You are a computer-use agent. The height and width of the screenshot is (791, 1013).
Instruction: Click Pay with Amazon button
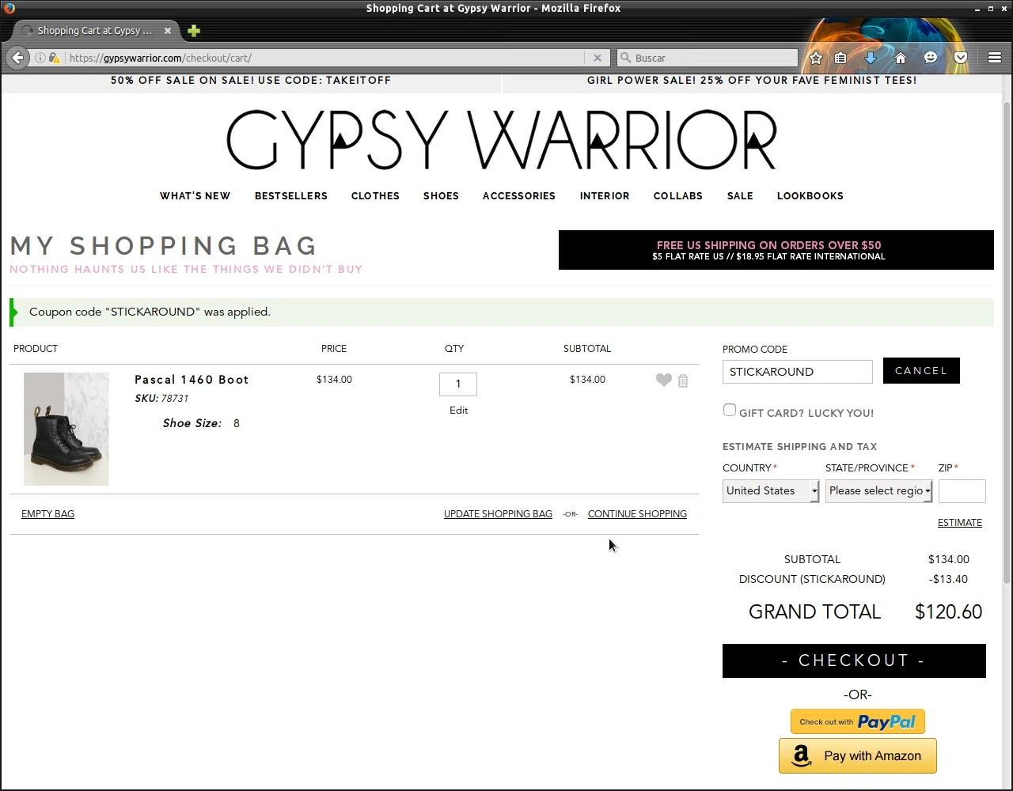(858, 756)
